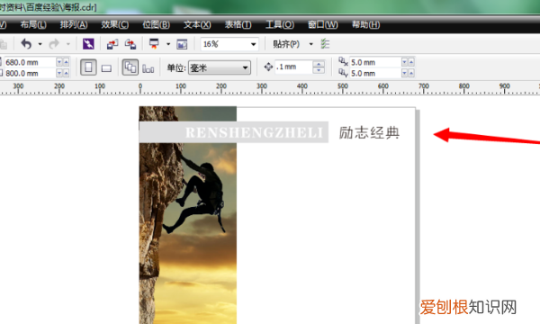Screen dimensions: 540x324
Task: Click the 贴齐(P) snap button
Action: pos(286,44)
